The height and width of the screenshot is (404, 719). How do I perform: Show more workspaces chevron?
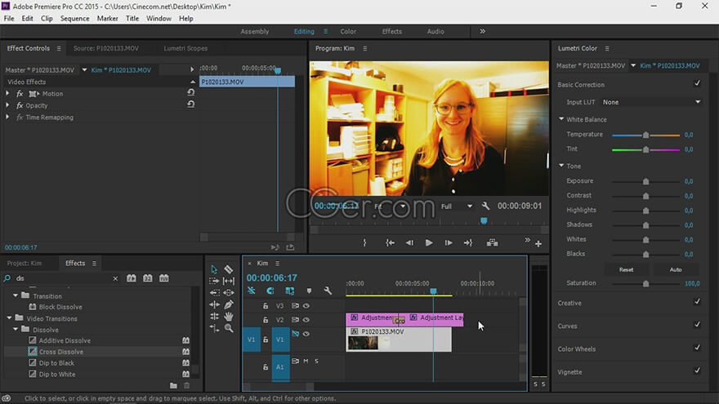tap(482, 31)
